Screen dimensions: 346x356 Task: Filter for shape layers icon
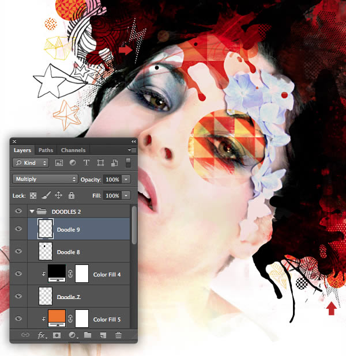(x=100, y=162)
